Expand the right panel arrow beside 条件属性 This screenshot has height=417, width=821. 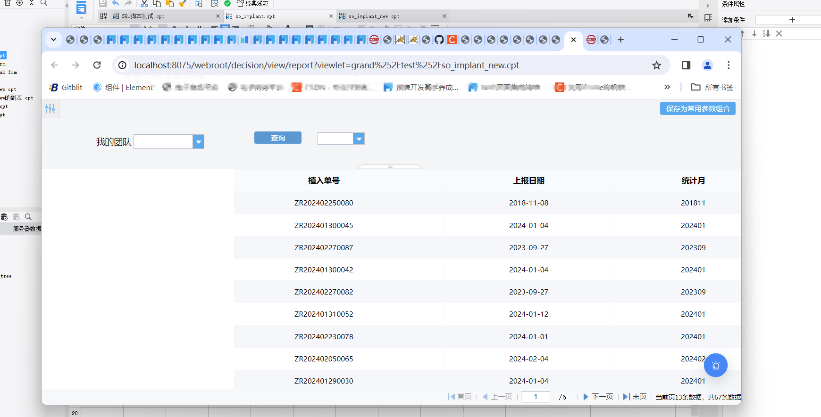pyautogui.click(x=708, y=6)
